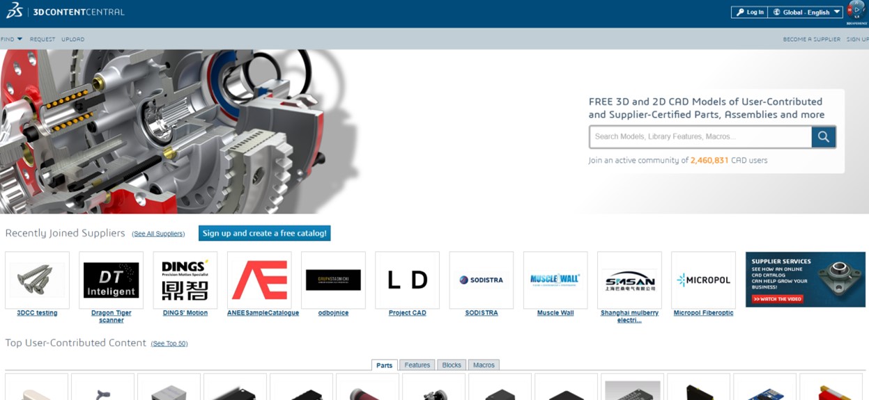This screenshot has height=400, width=869.
Task: Click the 2,460,831 user count
Action: [x=709, y=161]
